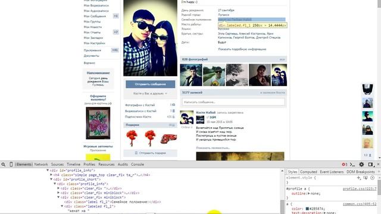381x214 pixels.
Task: Open the 828 фотографий header link
Action: pos(195,59)
